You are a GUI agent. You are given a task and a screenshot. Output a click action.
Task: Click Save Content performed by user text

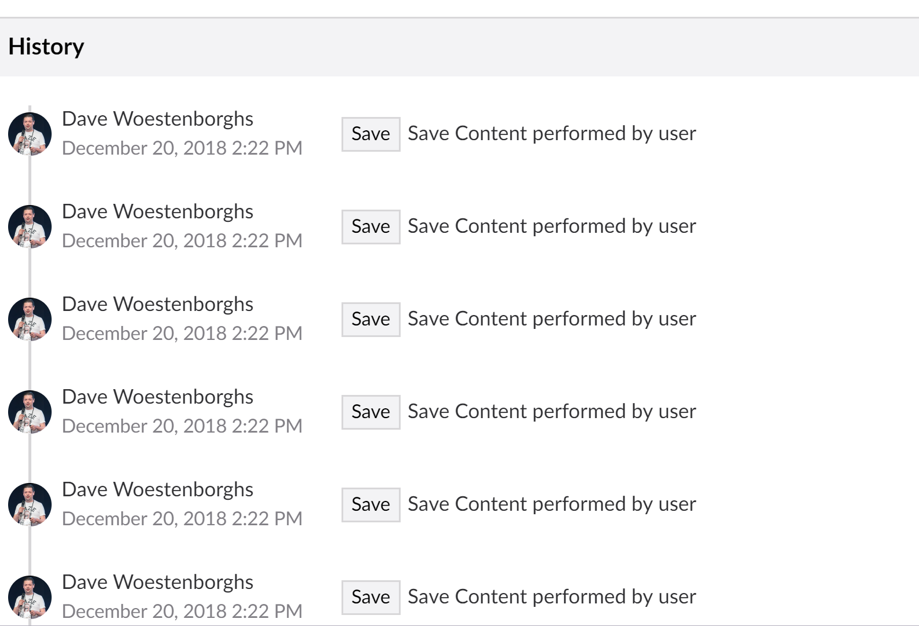551,134
